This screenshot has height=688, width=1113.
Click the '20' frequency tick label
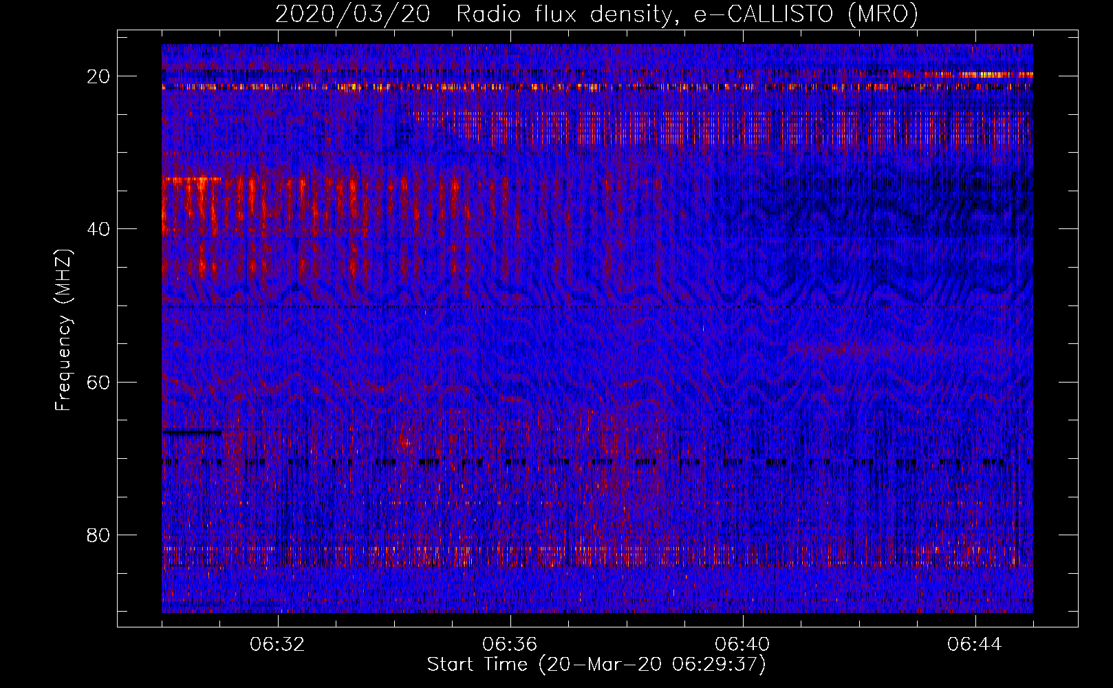pyautogui.click(x=99, y=76)
